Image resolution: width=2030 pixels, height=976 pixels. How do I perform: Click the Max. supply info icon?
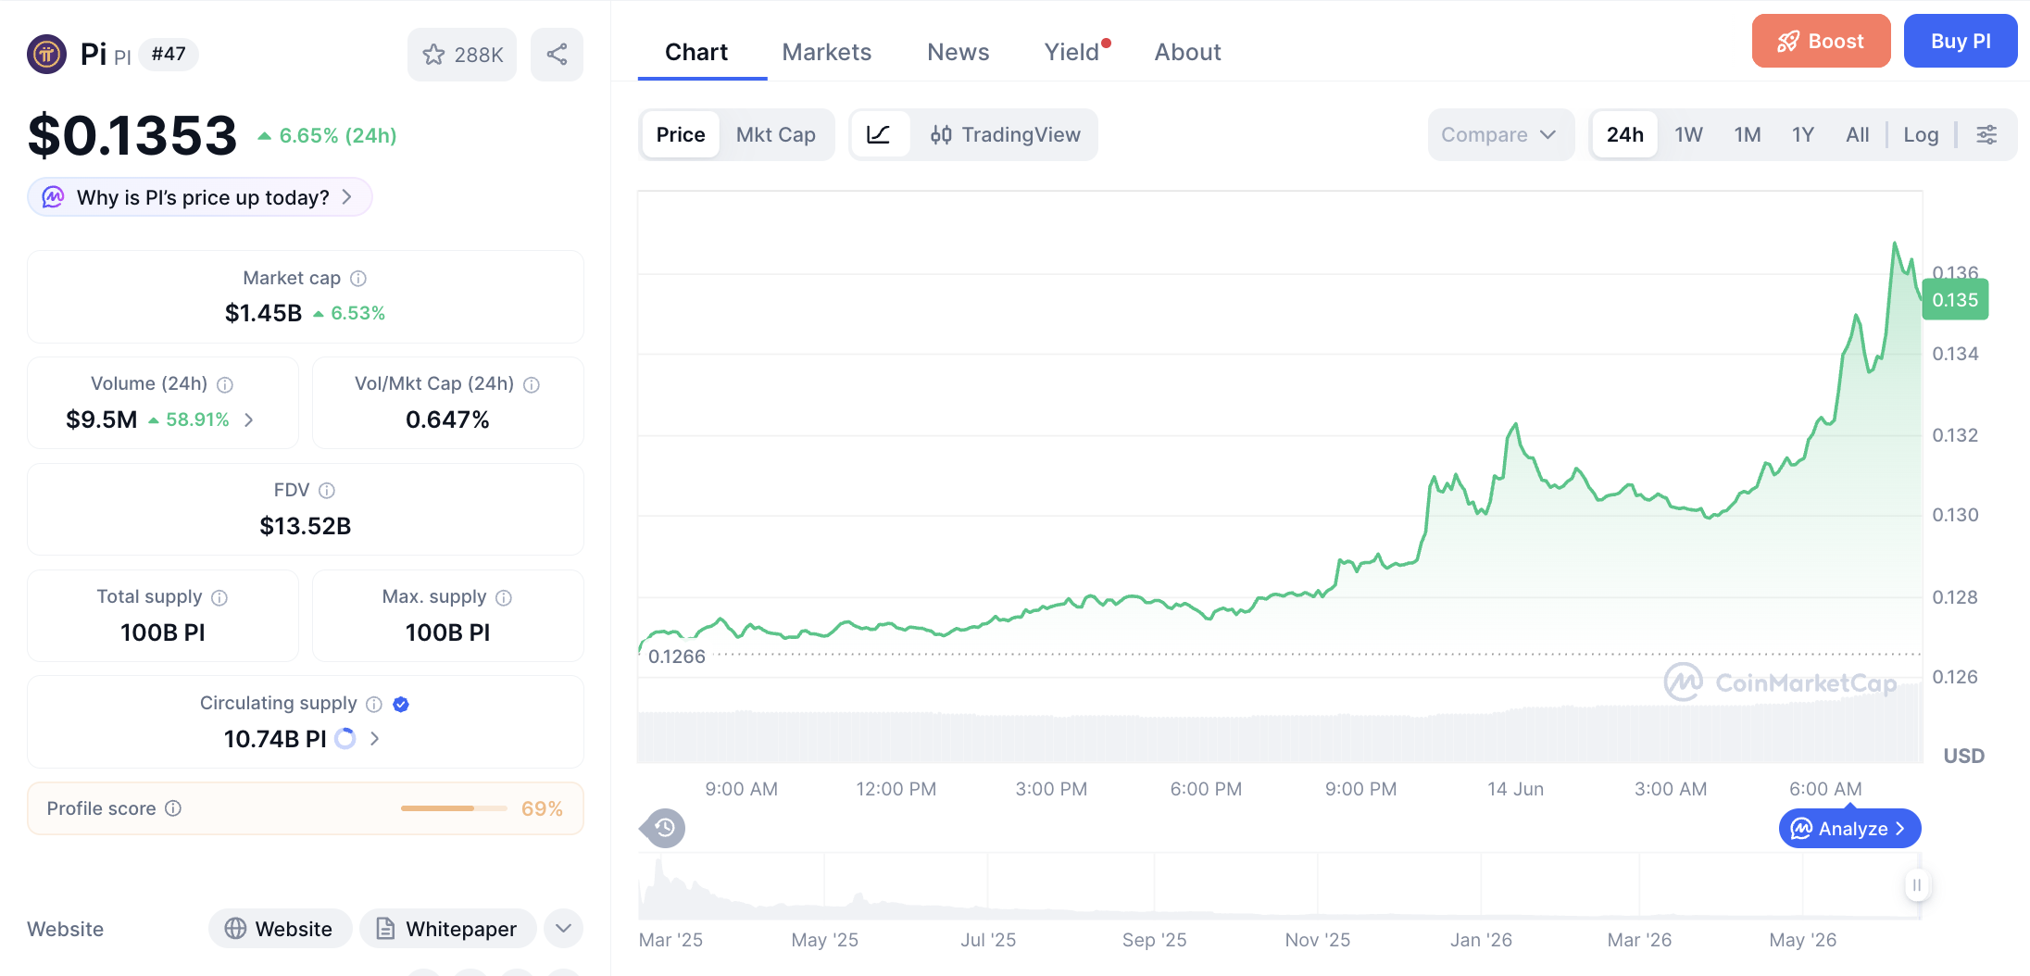(504, 597)
